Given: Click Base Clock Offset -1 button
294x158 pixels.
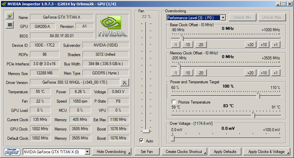Looking at the screenshot, I should pos(176,45).
